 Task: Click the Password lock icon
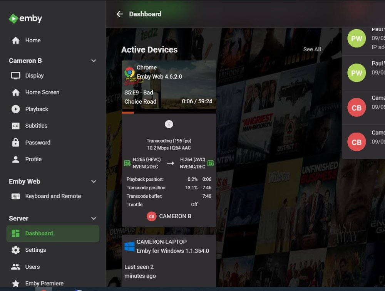coord(15,142)
